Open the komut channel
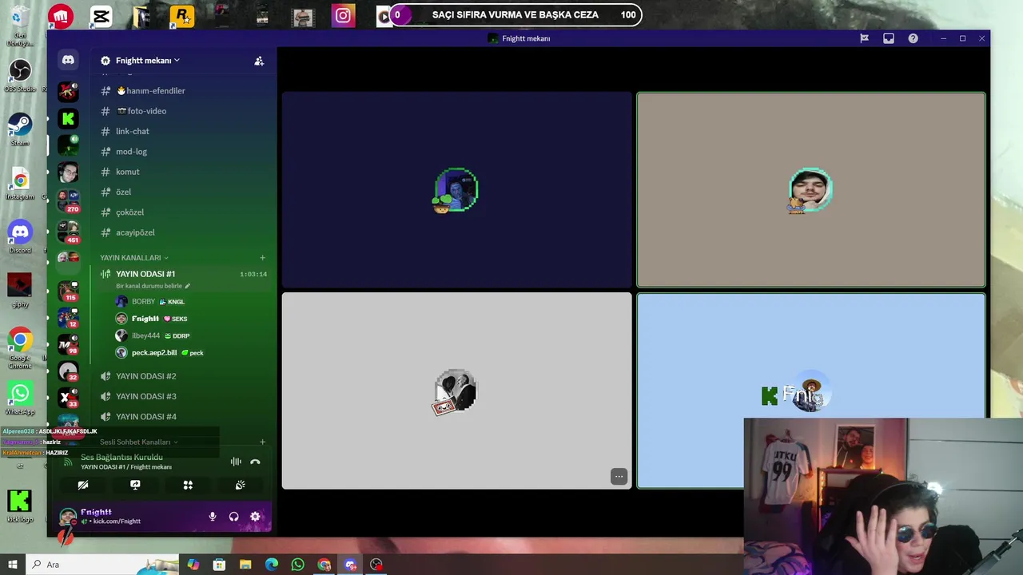1023x575 pixels. (127, 172)
